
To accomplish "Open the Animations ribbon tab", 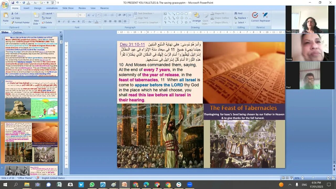I will click(52, 8).
